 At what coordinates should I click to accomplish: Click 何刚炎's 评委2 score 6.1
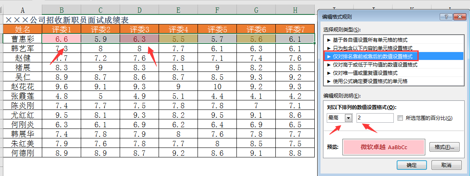coord(100,124)
